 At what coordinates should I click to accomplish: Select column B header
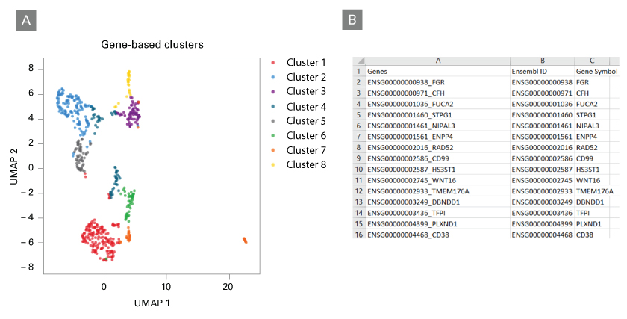543,61
